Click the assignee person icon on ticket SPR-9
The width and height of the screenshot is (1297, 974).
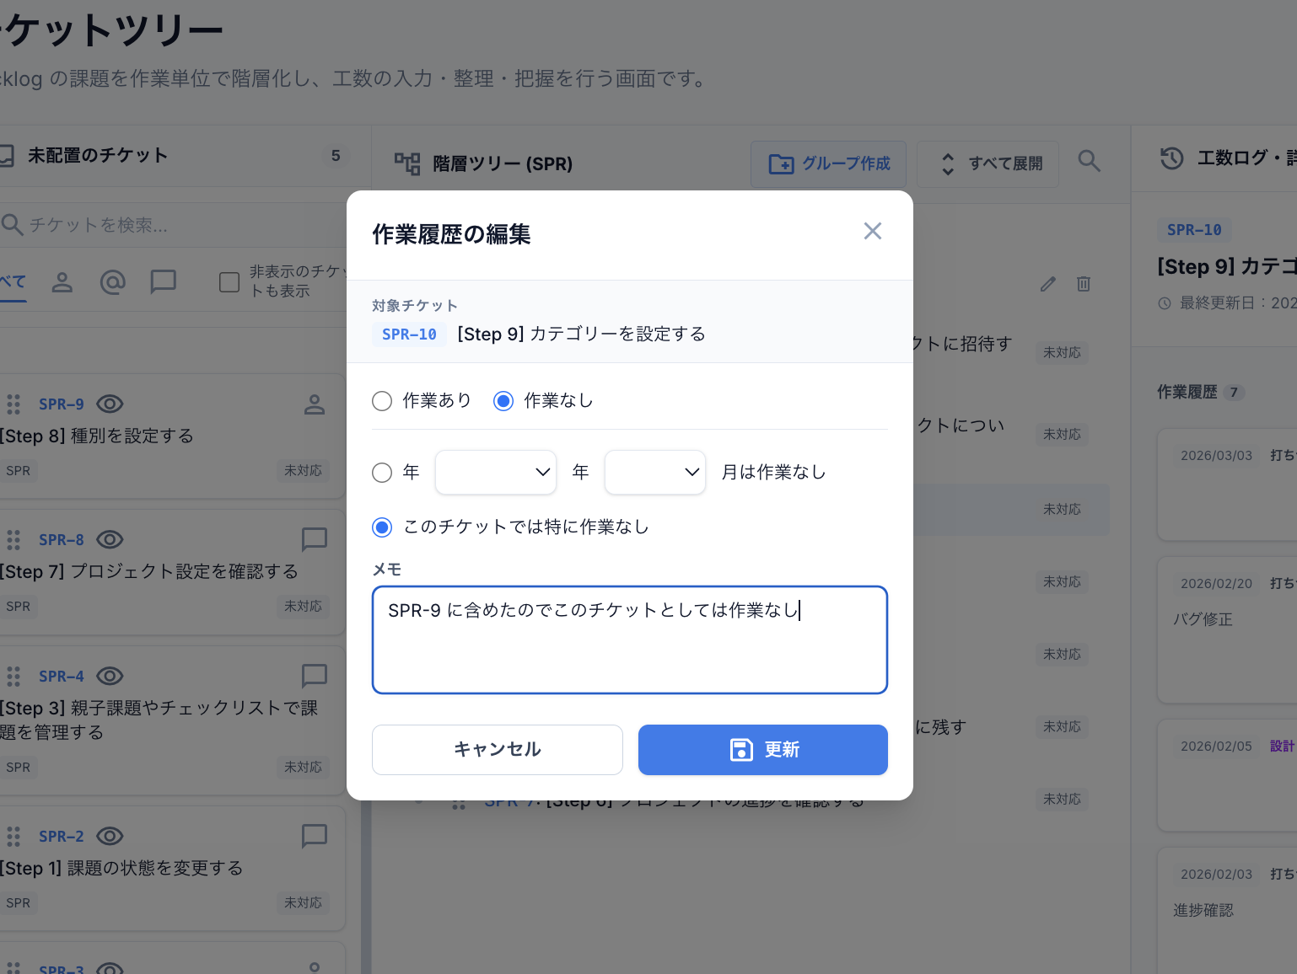tap(314, 404)
